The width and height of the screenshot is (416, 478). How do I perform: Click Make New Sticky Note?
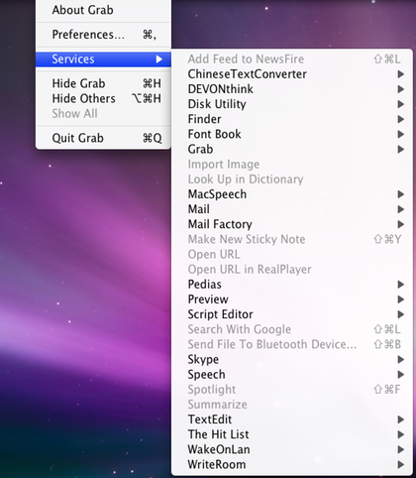[292, 239]
